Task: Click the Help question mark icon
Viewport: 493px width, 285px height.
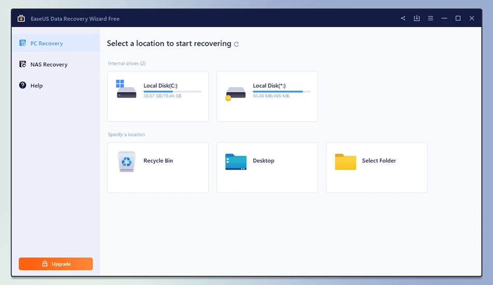Action: [x=23, y=85]
